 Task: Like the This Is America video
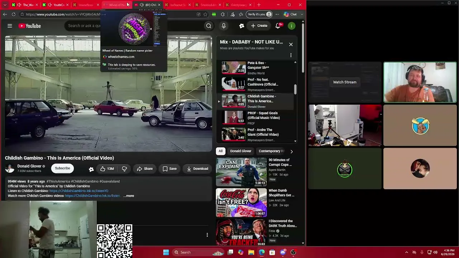click(107, 169)
